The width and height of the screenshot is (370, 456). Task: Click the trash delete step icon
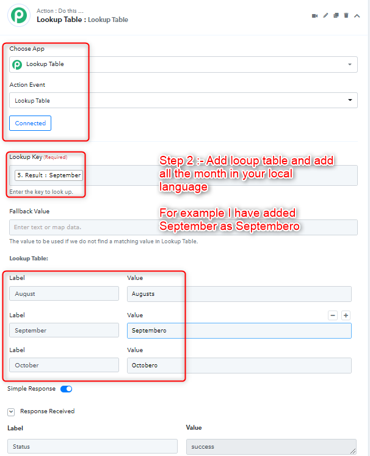(346, 15)
